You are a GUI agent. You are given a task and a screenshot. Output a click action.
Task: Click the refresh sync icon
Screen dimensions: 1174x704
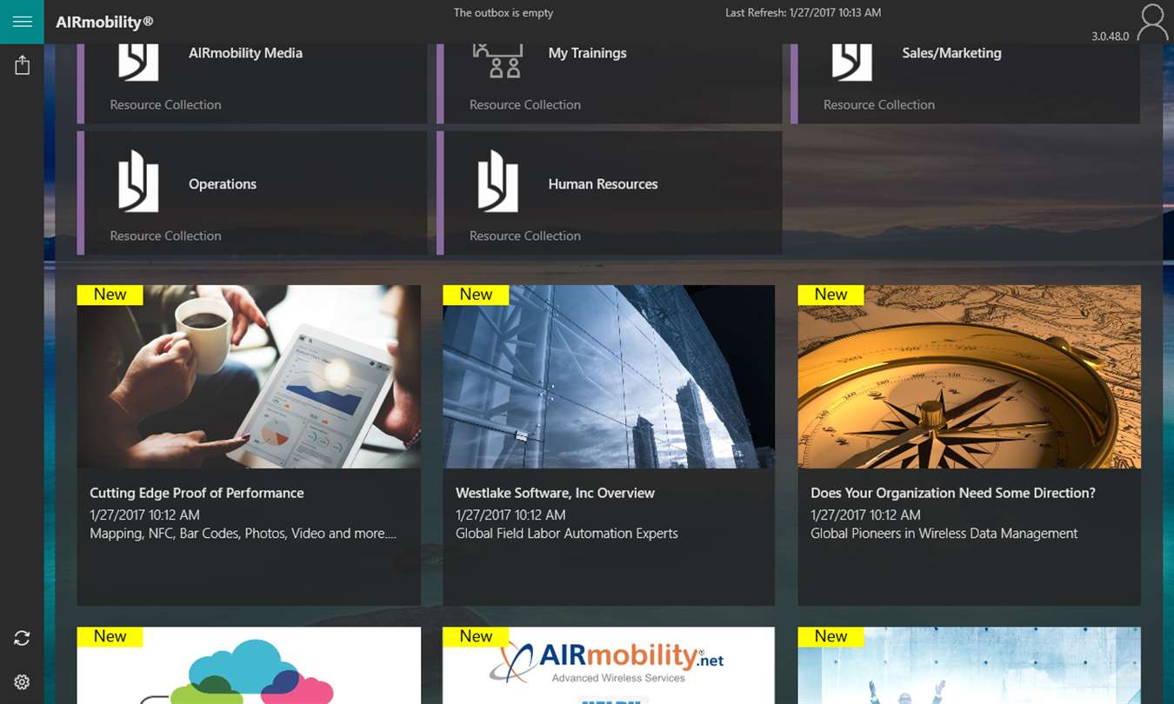pyautogui.click(x=22, y=638)
